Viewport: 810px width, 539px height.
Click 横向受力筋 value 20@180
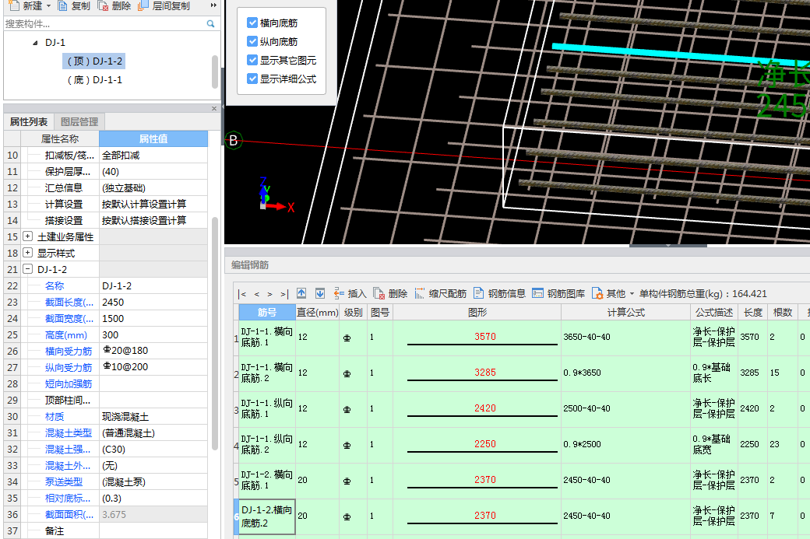coord(153,351)
